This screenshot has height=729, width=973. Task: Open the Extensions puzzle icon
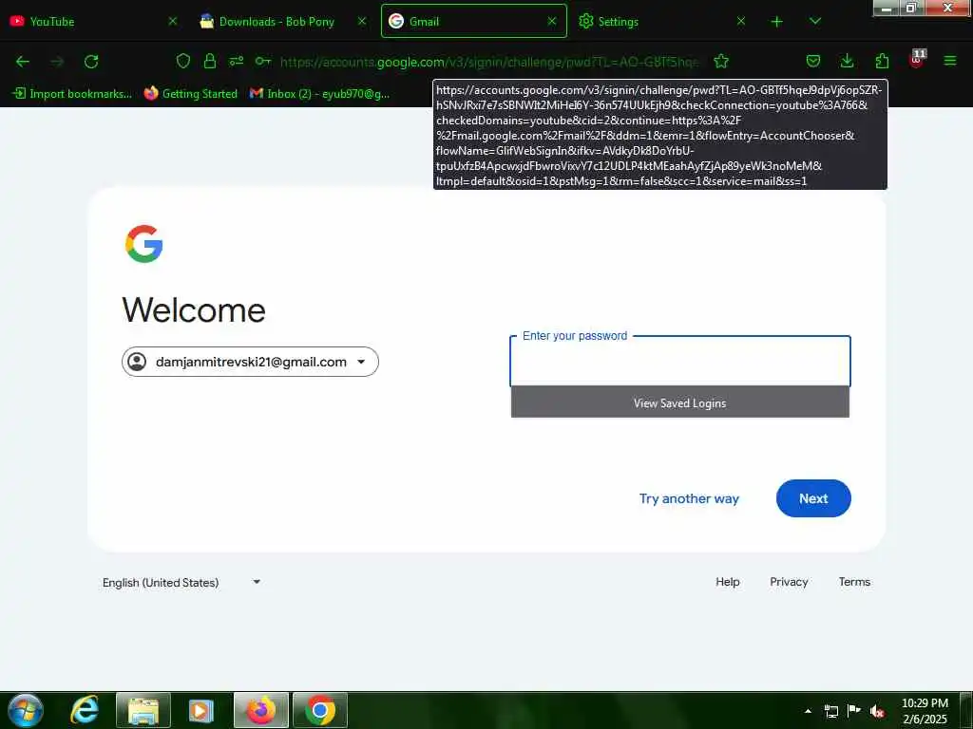(882, 61)
